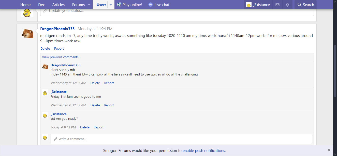
Task: Report the Friday 11:45am comment
Action: coord(109,105)
